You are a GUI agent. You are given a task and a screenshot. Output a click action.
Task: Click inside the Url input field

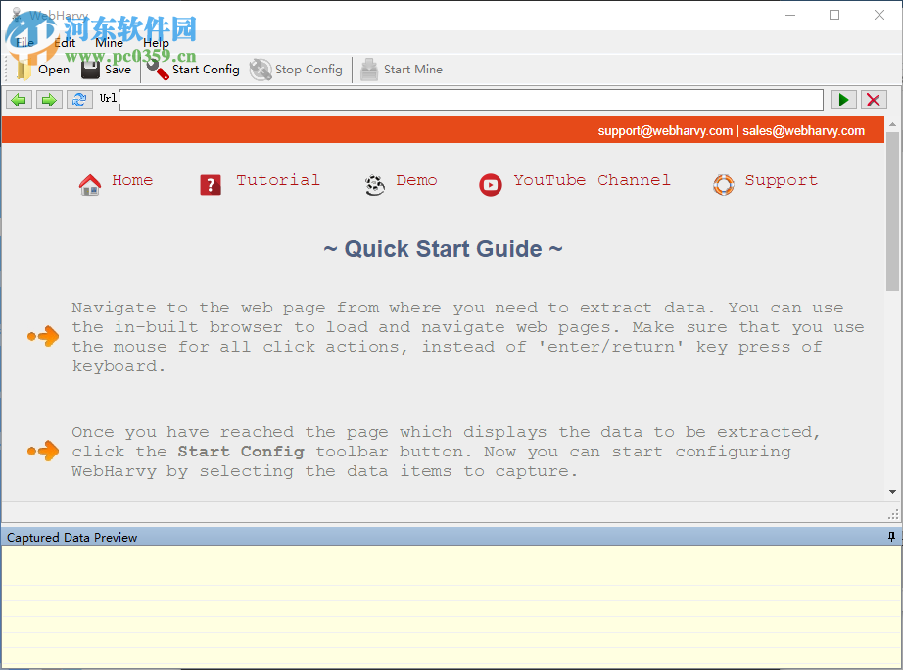coord(470,99)
